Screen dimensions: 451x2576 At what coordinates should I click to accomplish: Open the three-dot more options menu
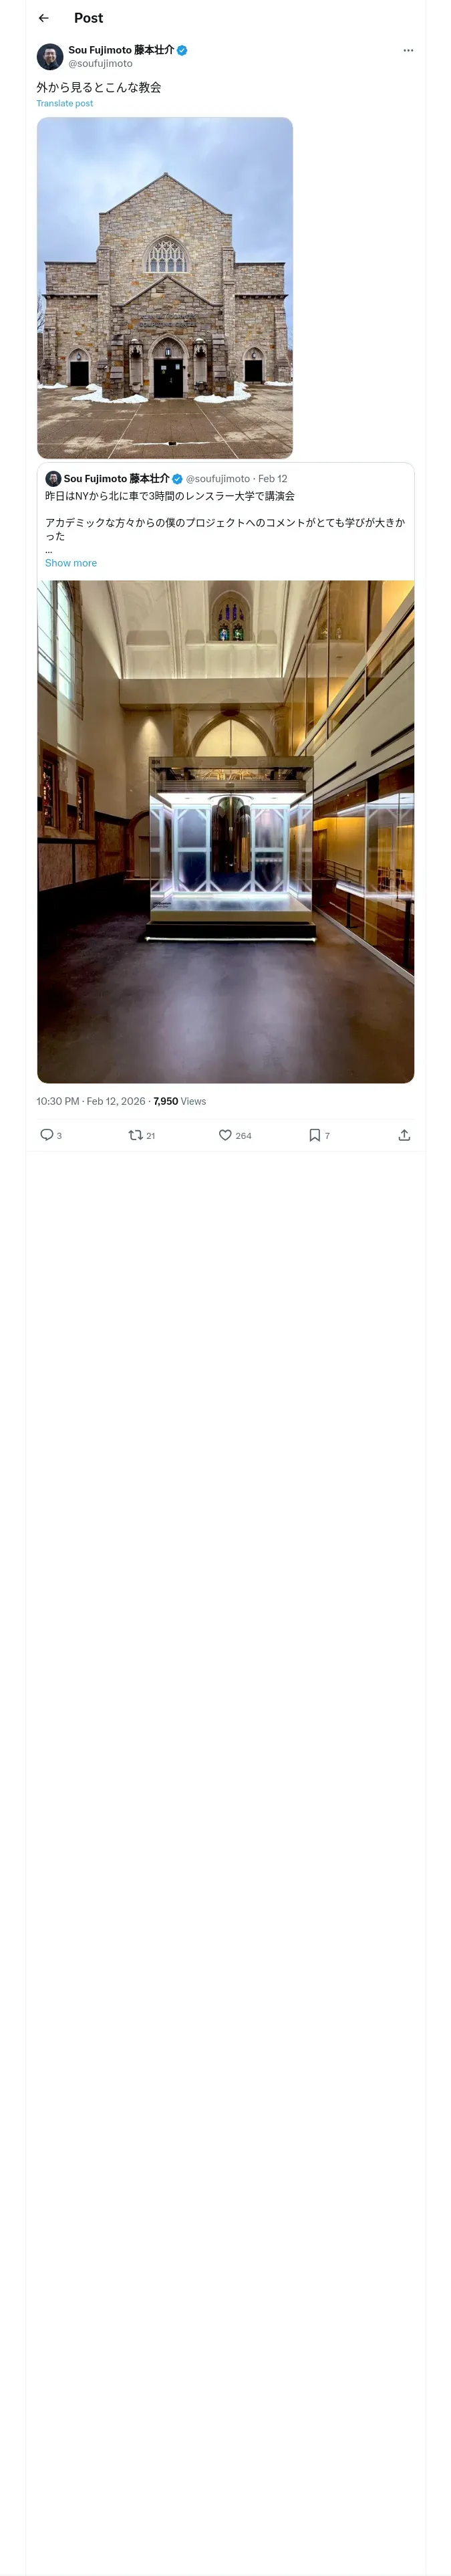(408, 50)
